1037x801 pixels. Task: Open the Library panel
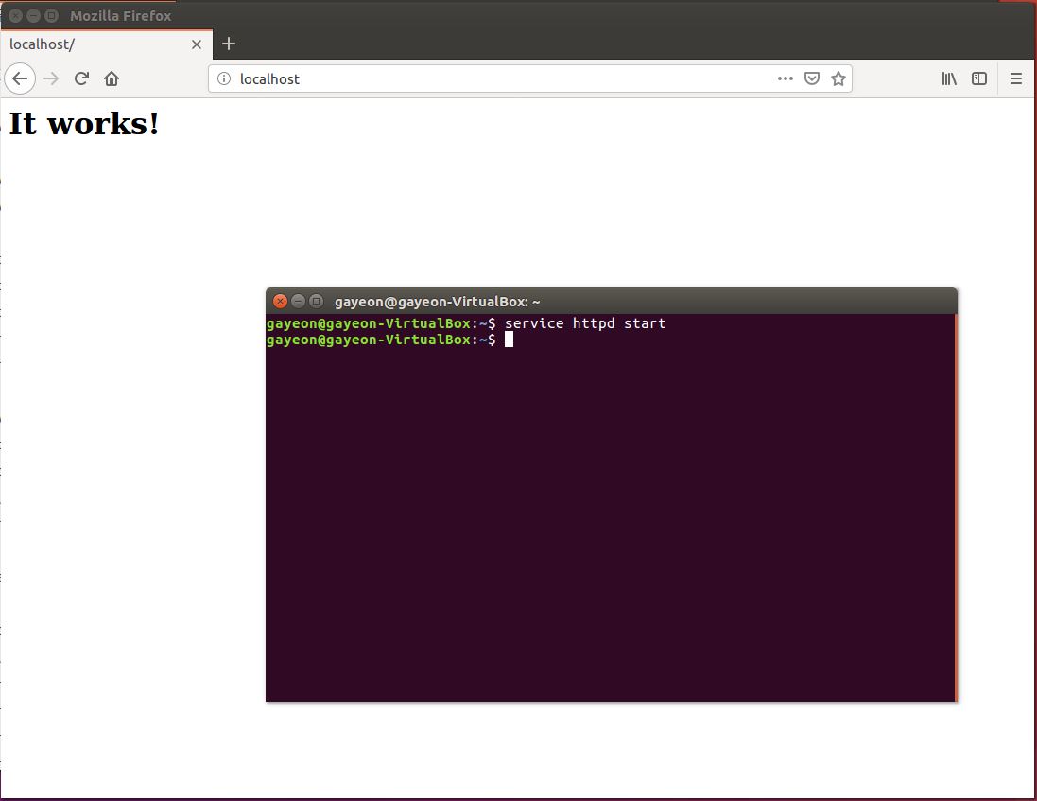pyautogui.click(x=949, y=78)
